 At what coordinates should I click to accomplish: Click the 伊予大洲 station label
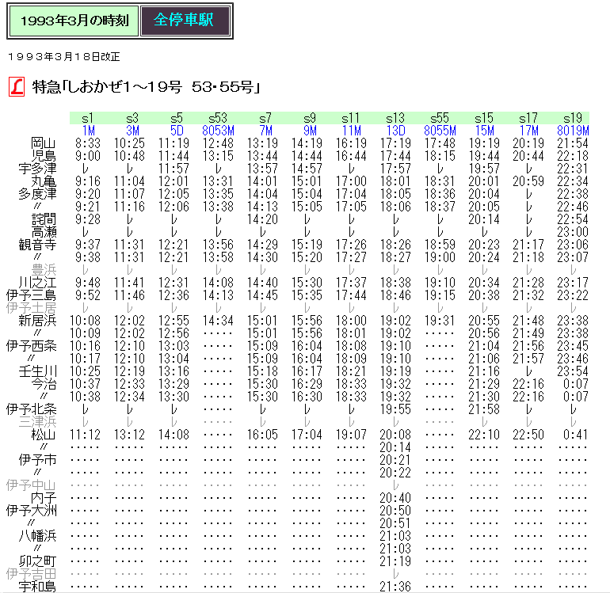(31, 510)
